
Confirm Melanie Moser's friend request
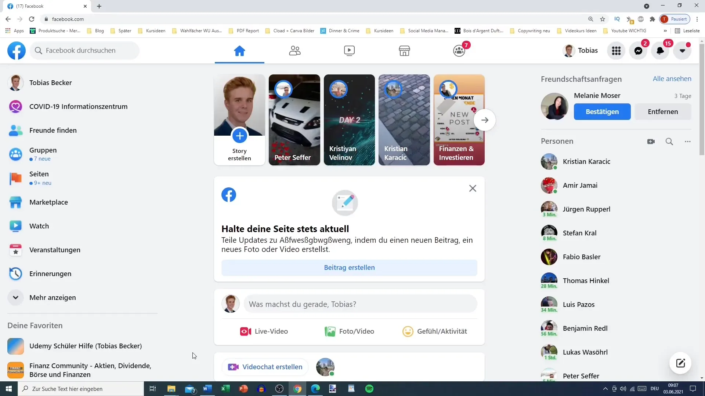point(602,112)
